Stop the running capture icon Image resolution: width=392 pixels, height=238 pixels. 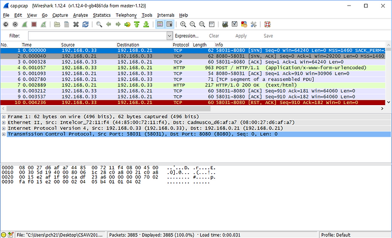(34, 25)
